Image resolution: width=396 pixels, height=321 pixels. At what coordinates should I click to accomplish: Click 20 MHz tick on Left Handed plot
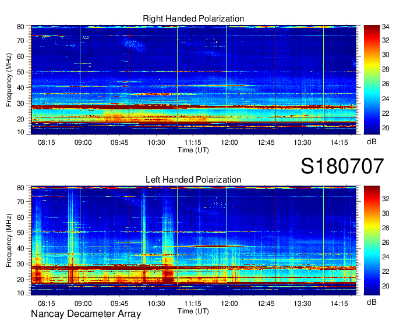[20, 280]
